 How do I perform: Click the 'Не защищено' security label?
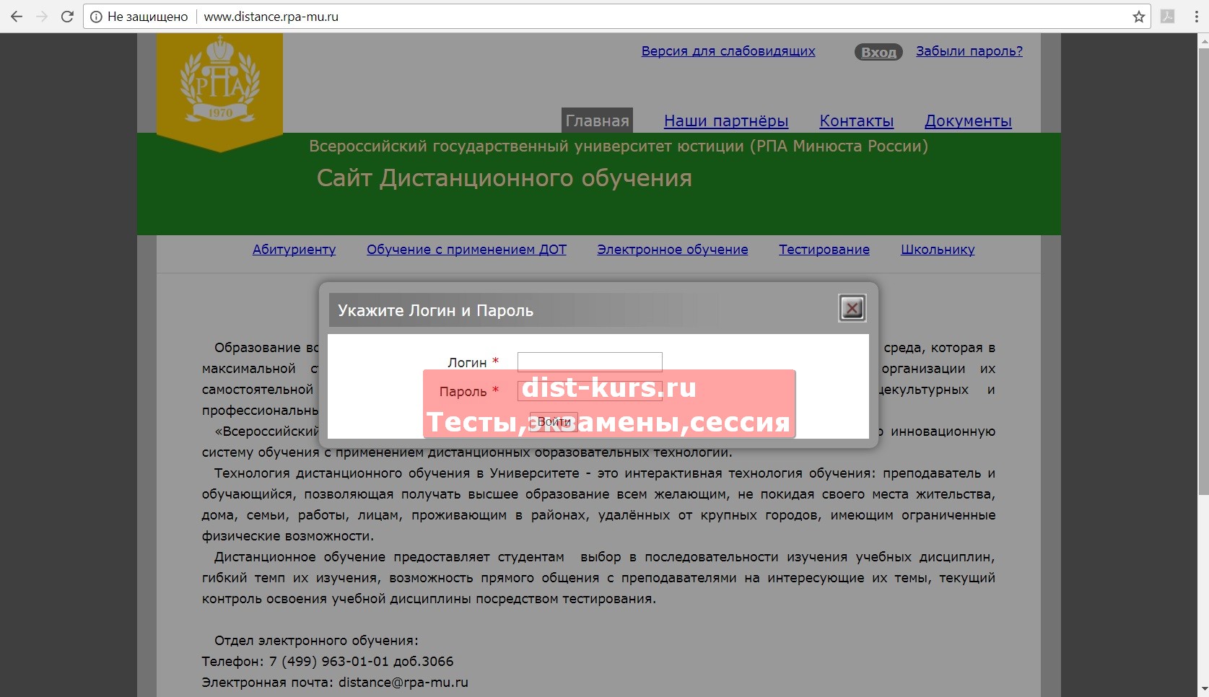click(147, 17)
